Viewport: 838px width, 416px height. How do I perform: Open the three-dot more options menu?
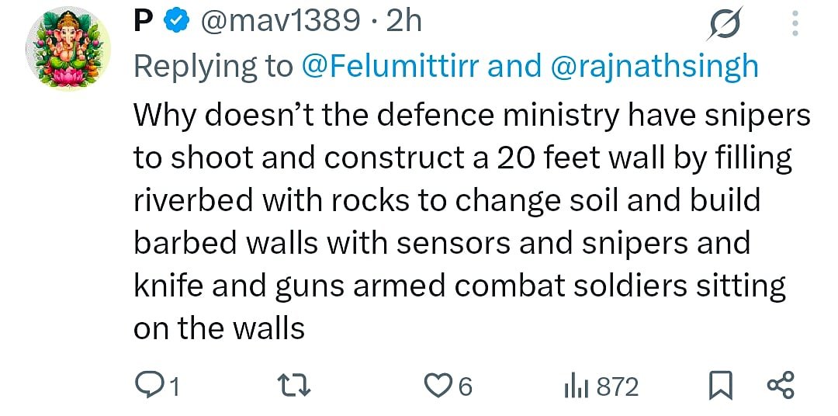[795, 23]
